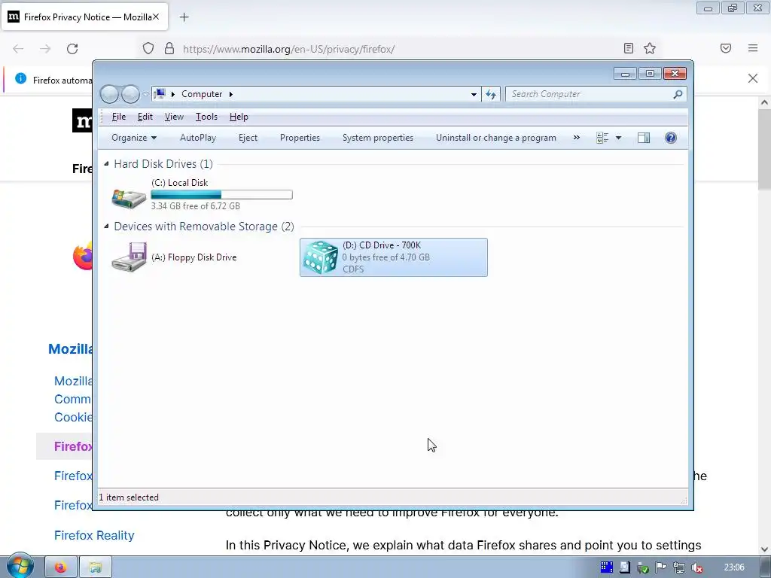The image size is (771, 578).
Task: Open the Firefox Reality link
Action: pyautogui.click(x=94, y=535)
